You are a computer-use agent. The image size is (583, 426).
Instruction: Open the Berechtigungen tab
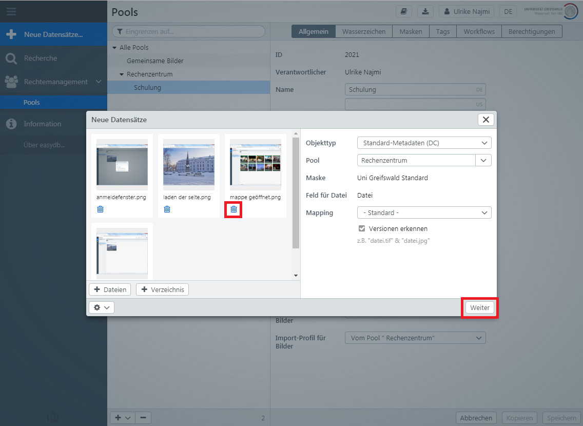pos(532,31)
